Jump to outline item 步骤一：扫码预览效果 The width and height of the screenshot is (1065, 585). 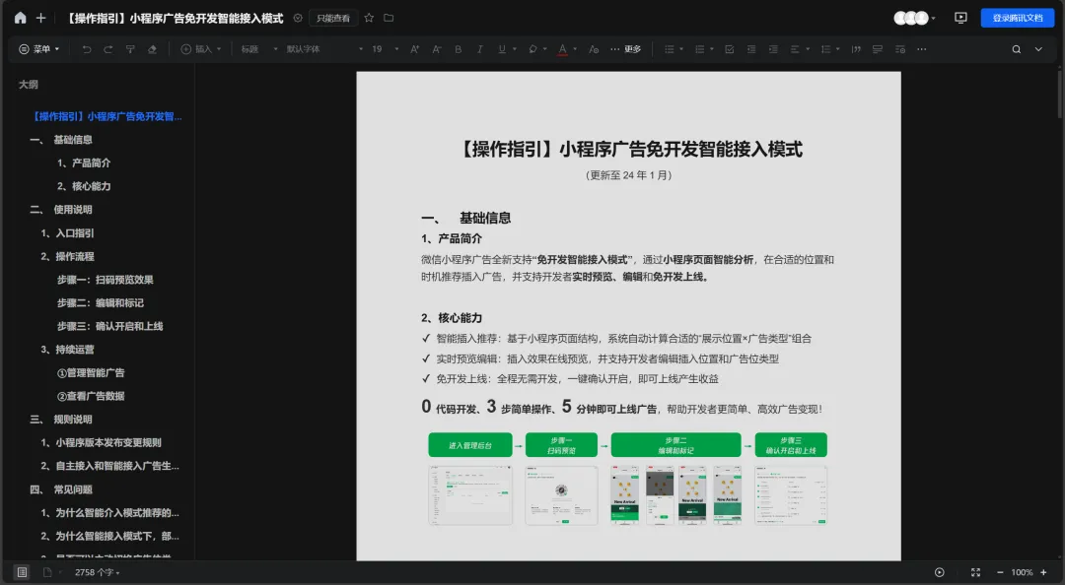pos(106,280)
